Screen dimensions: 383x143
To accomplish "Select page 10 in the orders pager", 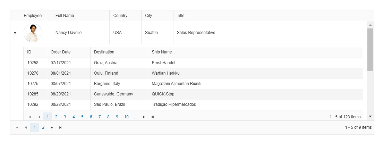I will click(126, 117).
